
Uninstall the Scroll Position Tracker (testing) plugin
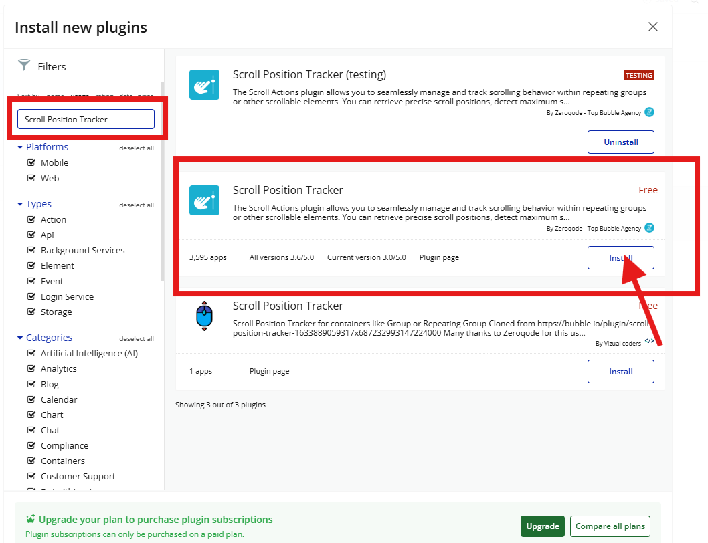(620, 142)
